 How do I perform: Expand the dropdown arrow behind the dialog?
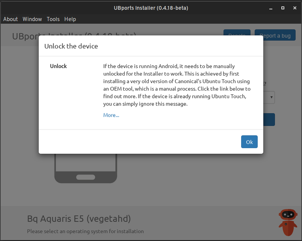(271, 97)
